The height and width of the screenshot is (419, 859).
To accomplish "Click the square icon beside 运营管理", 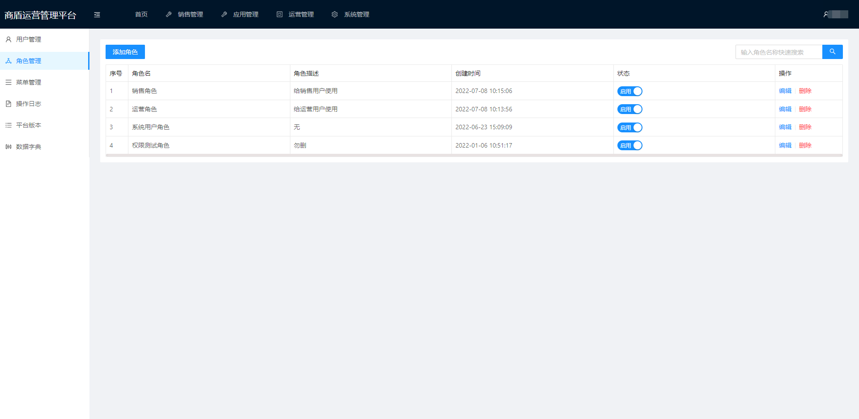I will [280, 14].
